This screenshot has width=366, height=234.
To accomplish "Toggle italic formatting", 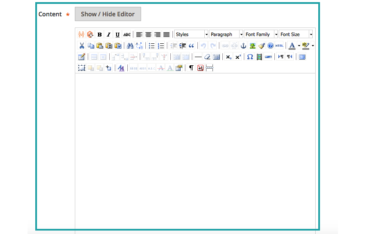I will [108, 34].
